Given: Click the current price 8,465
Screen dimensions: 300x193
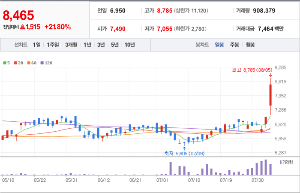Looking at the screenshot, I should [x=18, y=15].
